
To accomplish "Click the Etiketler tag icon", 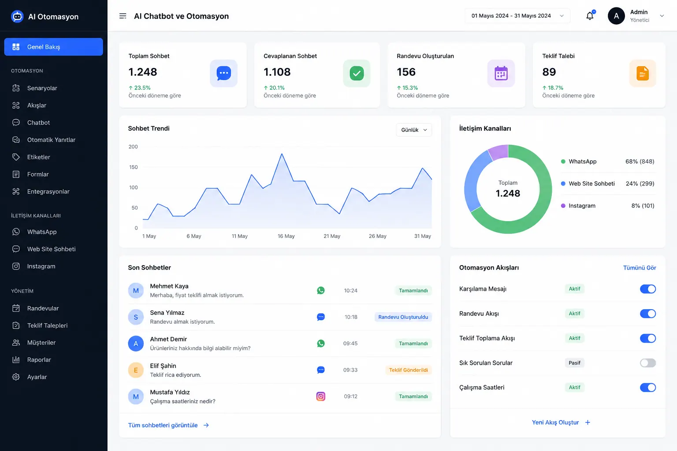I will tap(16, 157).
